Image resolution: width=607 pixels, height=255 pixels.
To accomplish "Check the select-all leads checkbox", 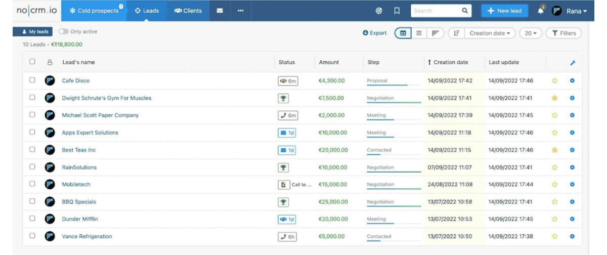I will click(x=32, y=62).
